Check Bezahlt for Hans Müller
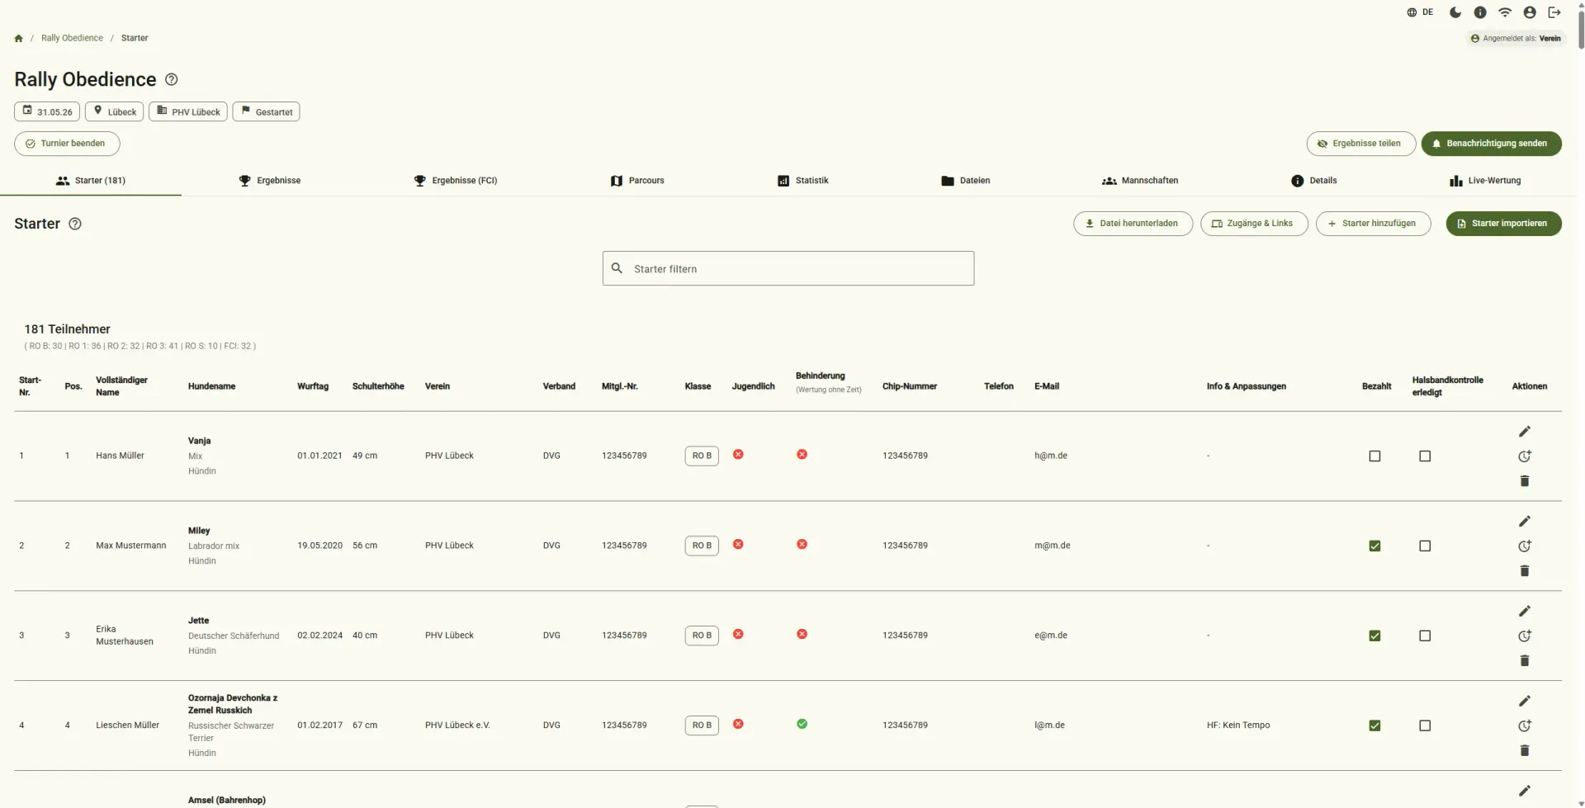 click(x=1374, y=456)
